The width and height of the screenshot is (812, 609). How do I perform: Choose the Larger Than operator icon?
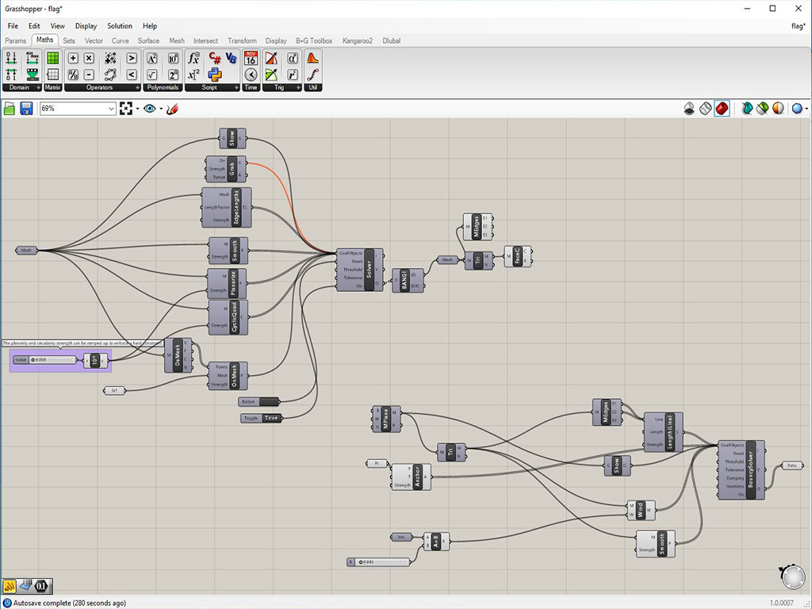click(x=132, y=58)
